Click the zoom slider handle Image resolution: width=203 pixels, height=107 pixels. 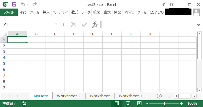164,103
